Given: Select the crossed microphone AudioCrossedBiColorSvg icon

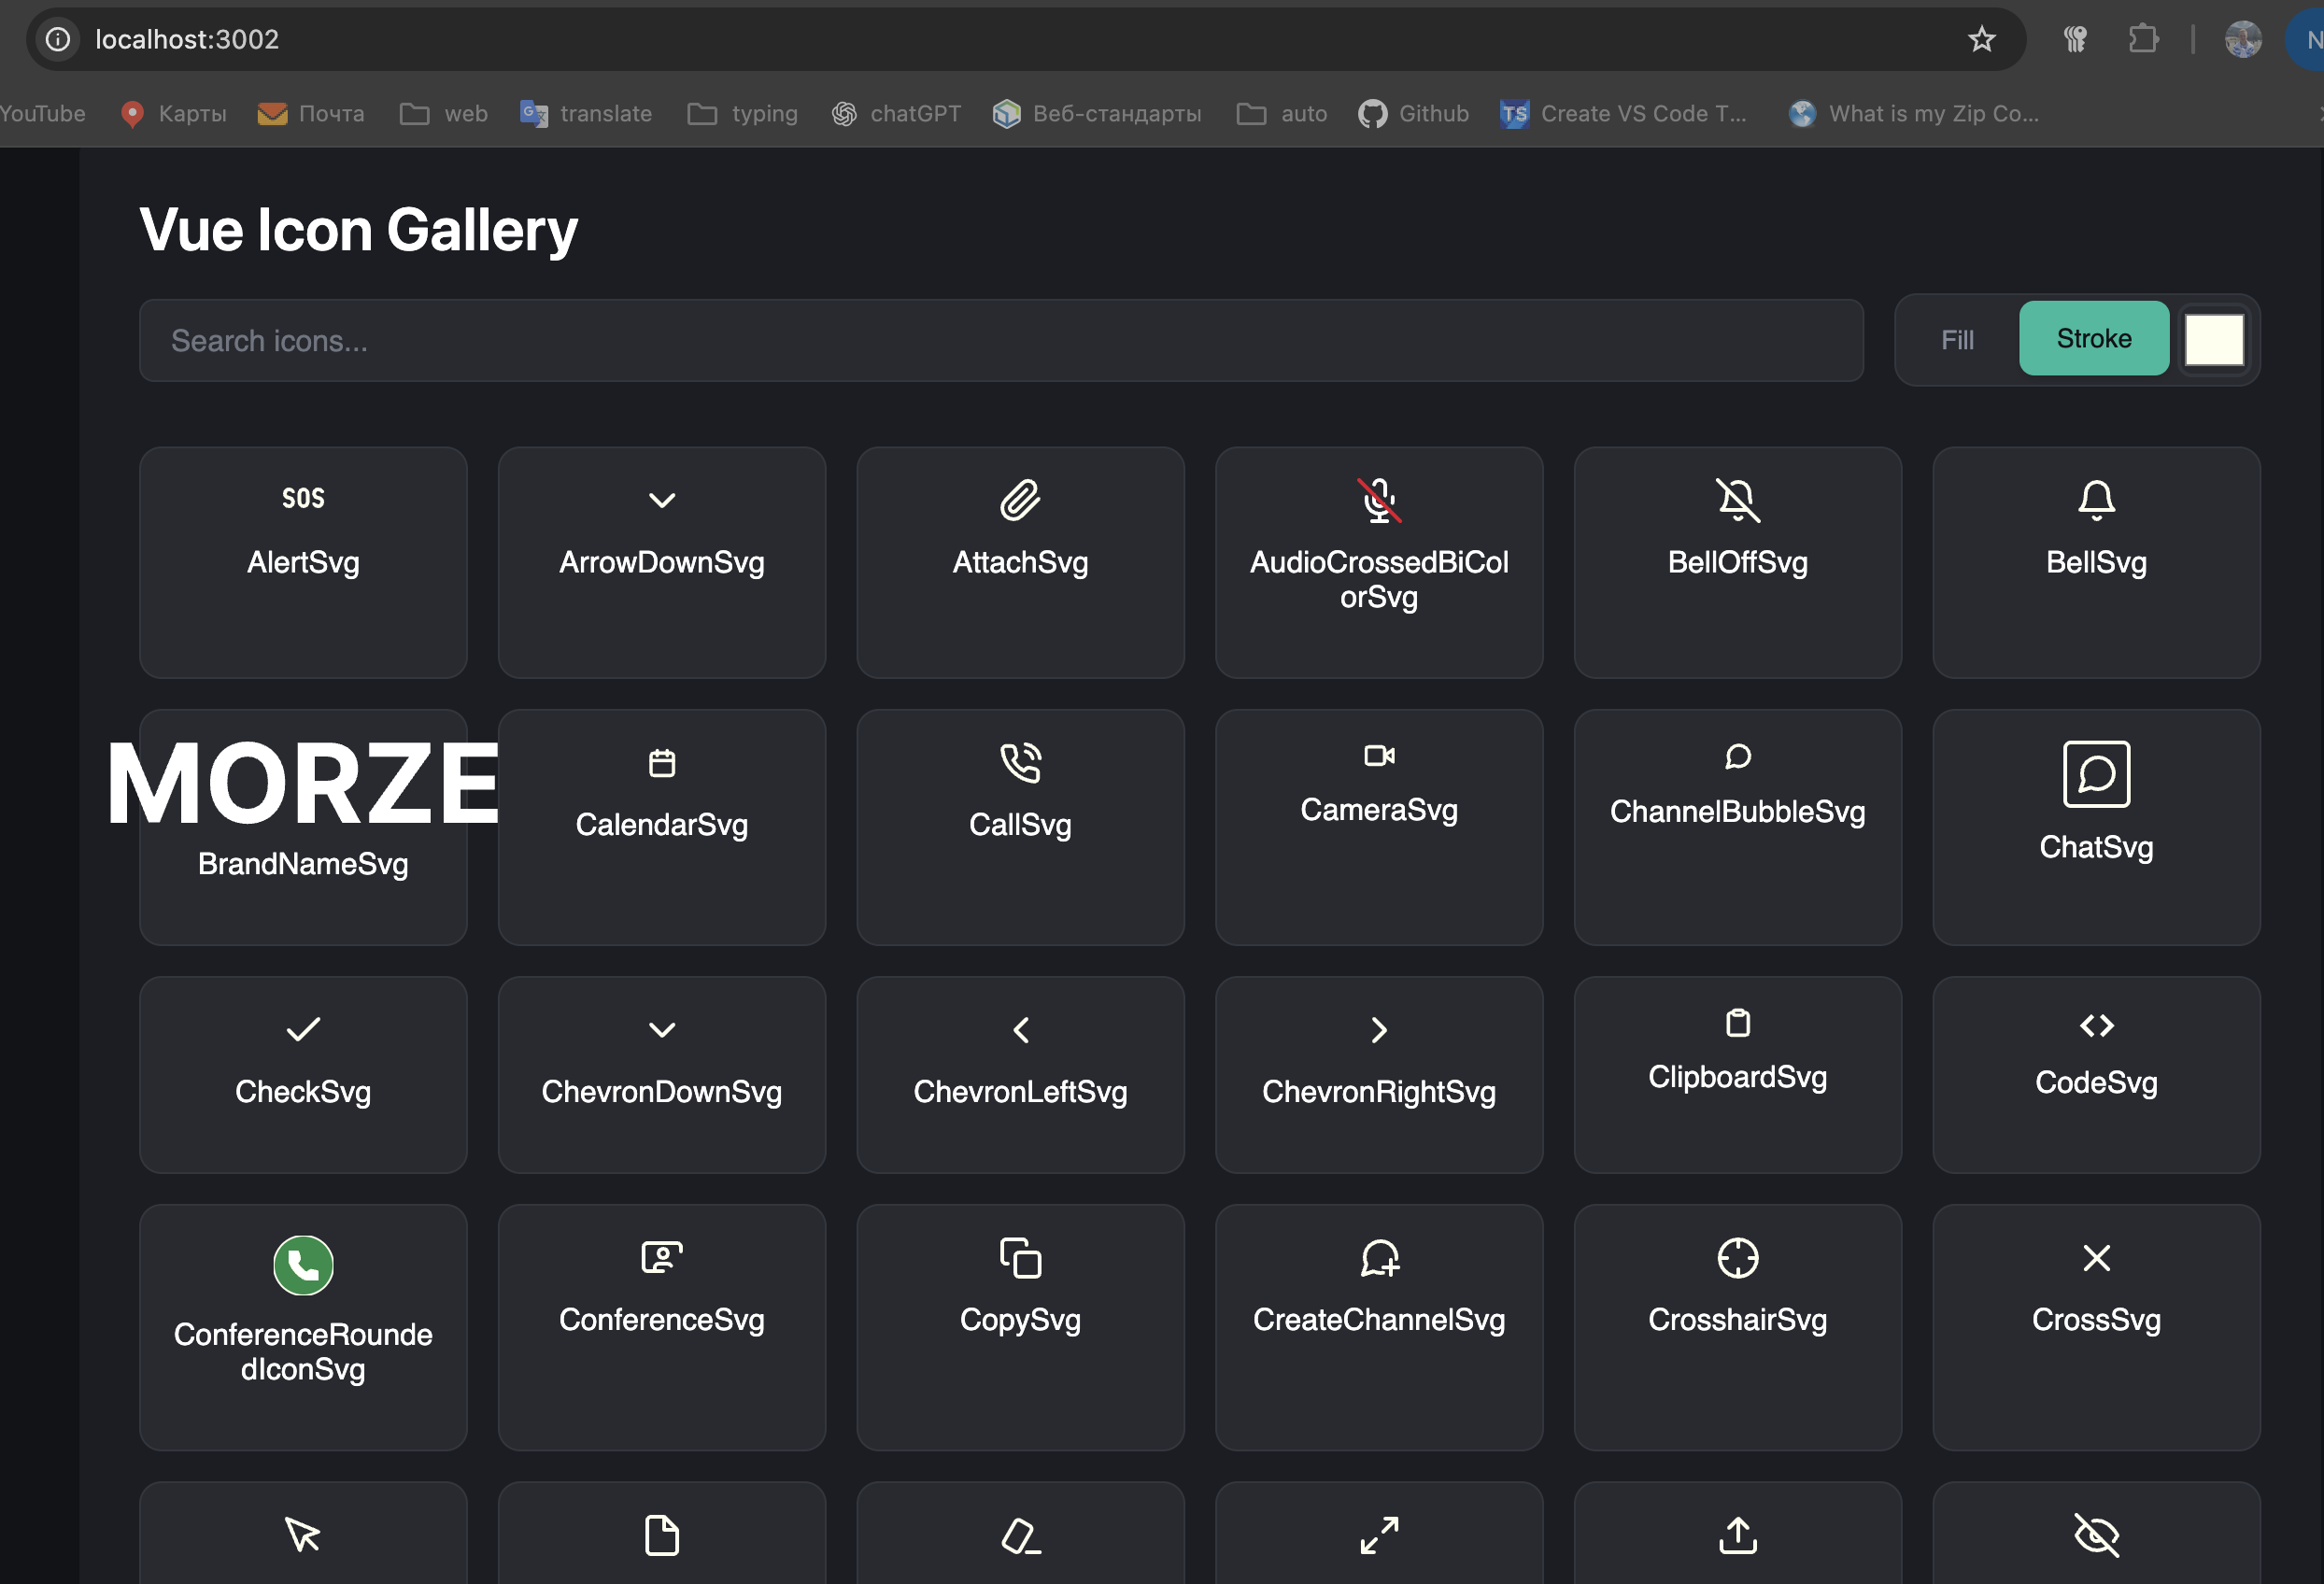Looking at the screenshot, I should [1379, 500].
